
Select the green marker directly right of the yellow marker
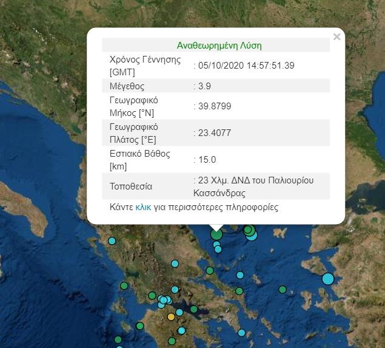click(193, 309)
